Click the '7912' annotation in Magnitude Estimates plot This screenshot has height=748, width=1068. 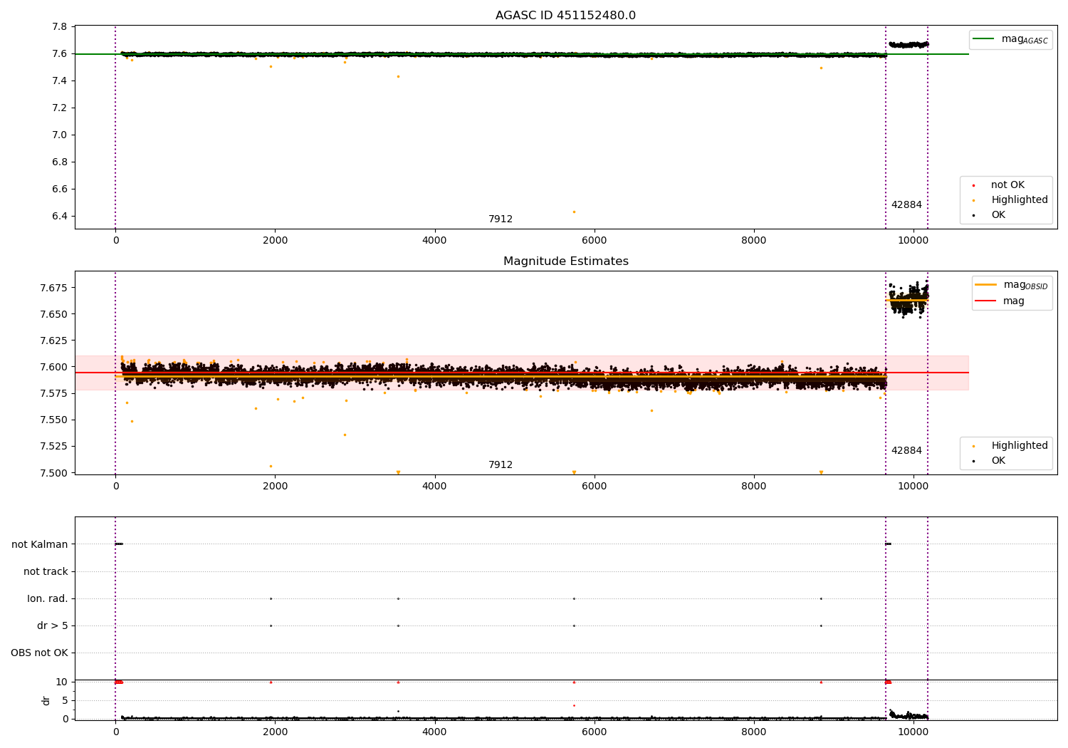(501, 465)
